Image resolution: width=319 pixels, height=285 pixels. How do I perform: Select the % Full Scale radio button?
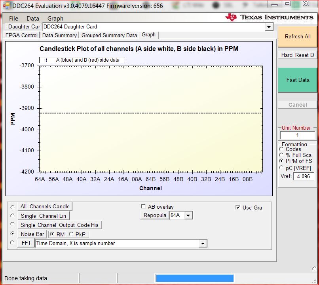click(281, 155)
